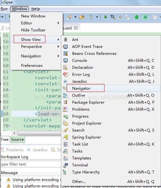Viewport: 161px width, 188px height.
Task: Click the green globe toolbar icon
Action: click(136, 17)
